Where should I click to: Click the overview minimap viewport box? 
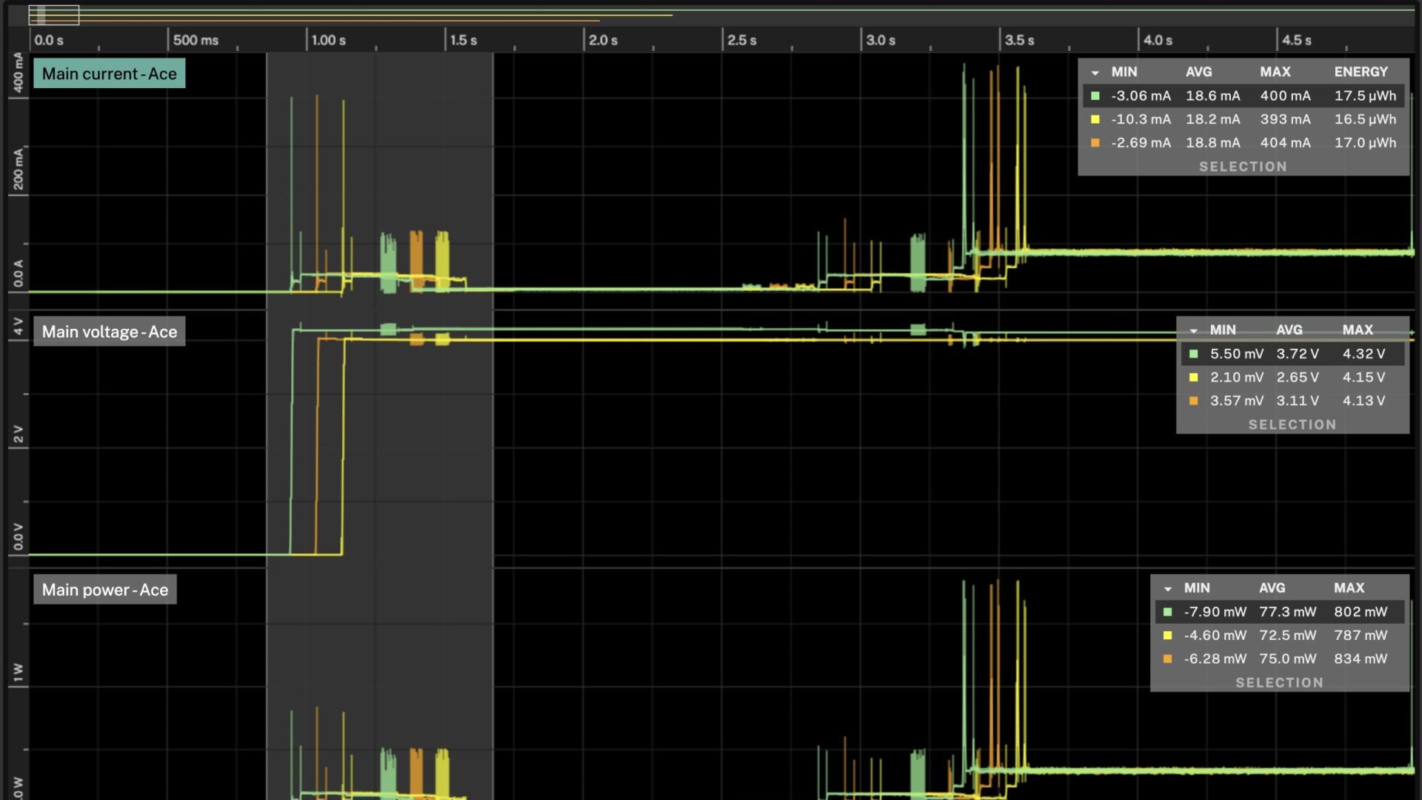click(x=54, y=15)
